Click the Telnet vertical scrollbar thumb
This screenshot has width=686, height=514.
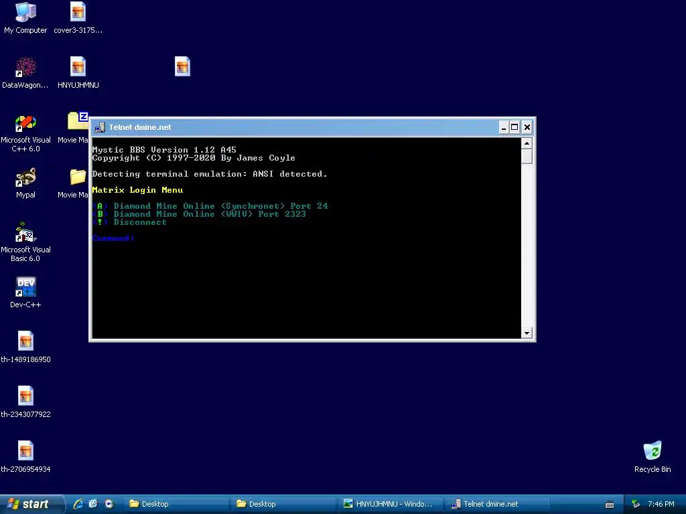point(527,157)
